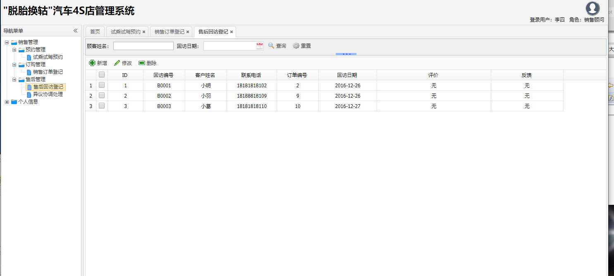Collapse the 售后管理 tree node
614x276 pixels.
point(14,79)
